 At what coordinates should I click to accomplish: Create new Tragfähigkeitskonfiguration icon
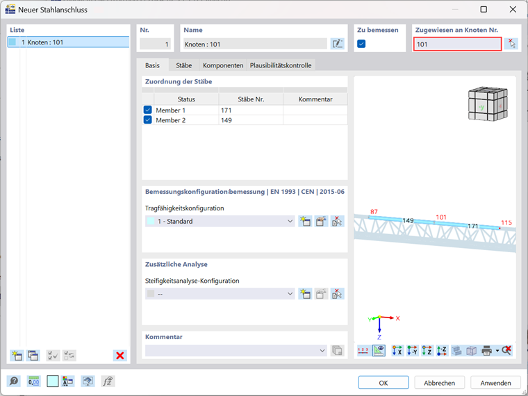point(305,221)
